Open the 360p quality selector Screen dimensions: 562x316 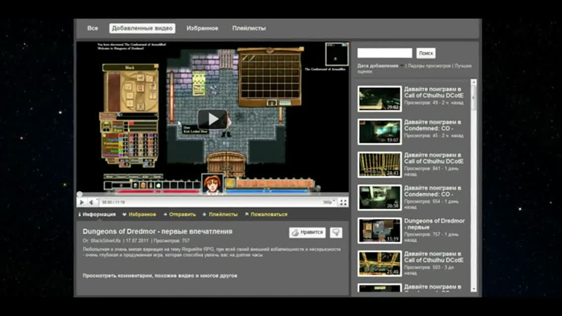pos(329,202)
